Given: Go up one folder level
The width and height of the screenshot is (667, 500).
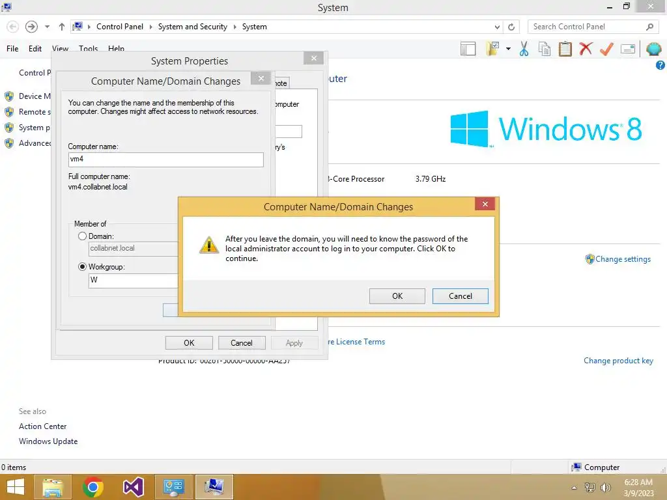Looking at the screenshot, I should (x=62, y=27).
